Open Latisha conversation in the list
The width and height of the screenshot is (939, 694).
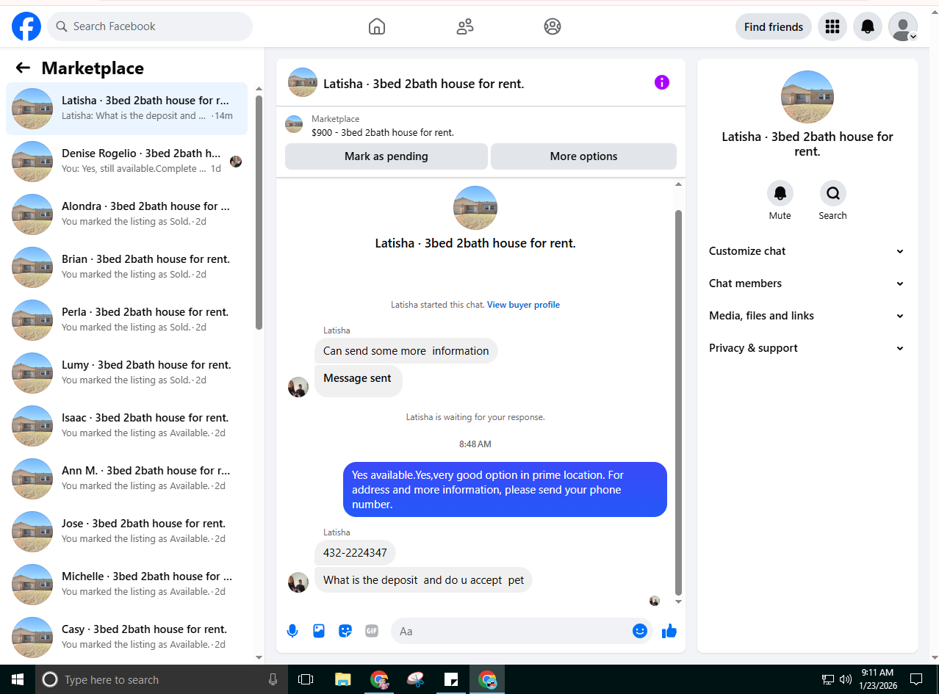(x=126, y=109)
